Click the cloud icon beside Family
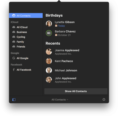 point(14,42)
